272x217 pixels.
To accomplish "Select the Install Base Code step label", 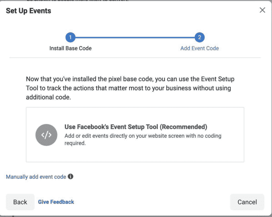I will click(70, 48).
